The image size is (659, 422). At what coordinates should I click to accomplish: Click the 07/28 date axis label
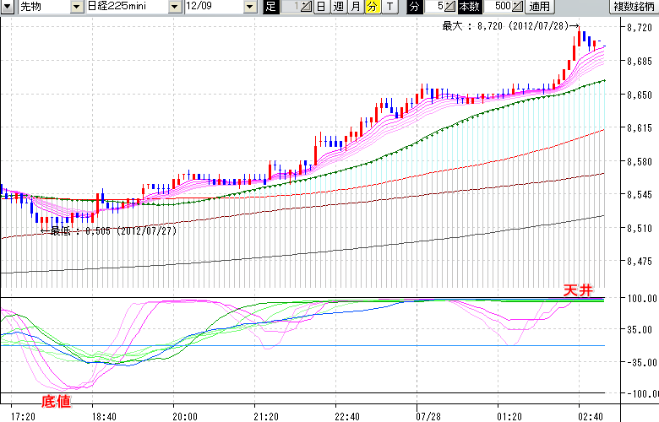click(428, 417)
